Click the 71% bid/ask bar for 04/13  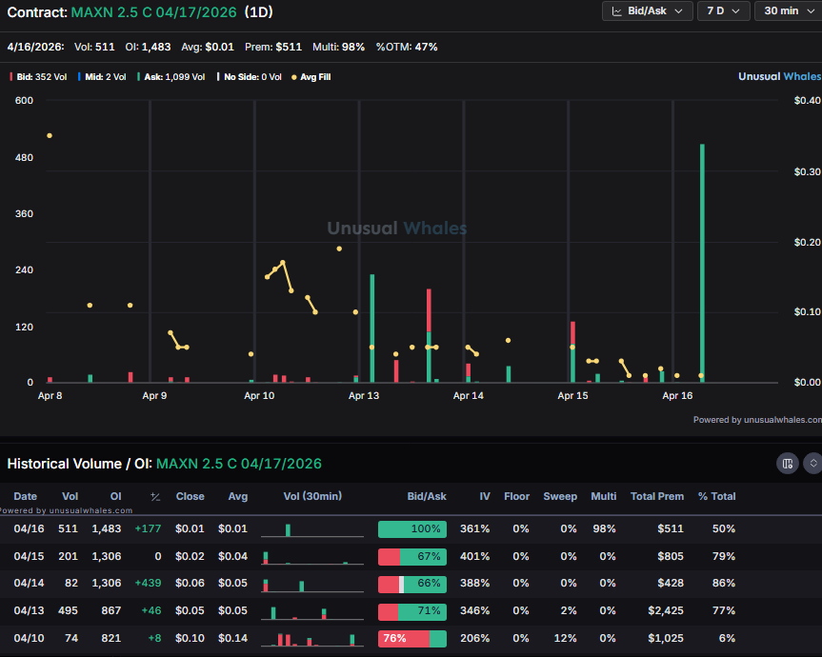412,611
